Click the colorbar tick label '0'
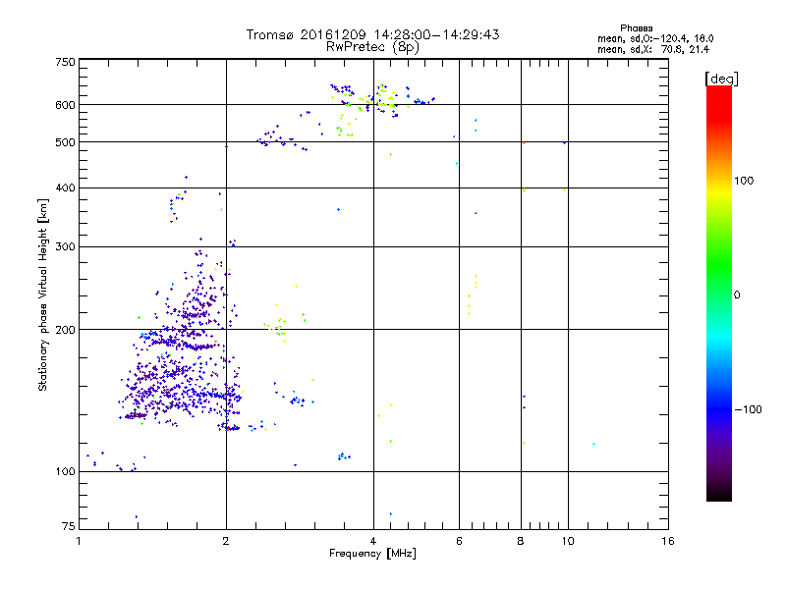 [x=736, y=295]
